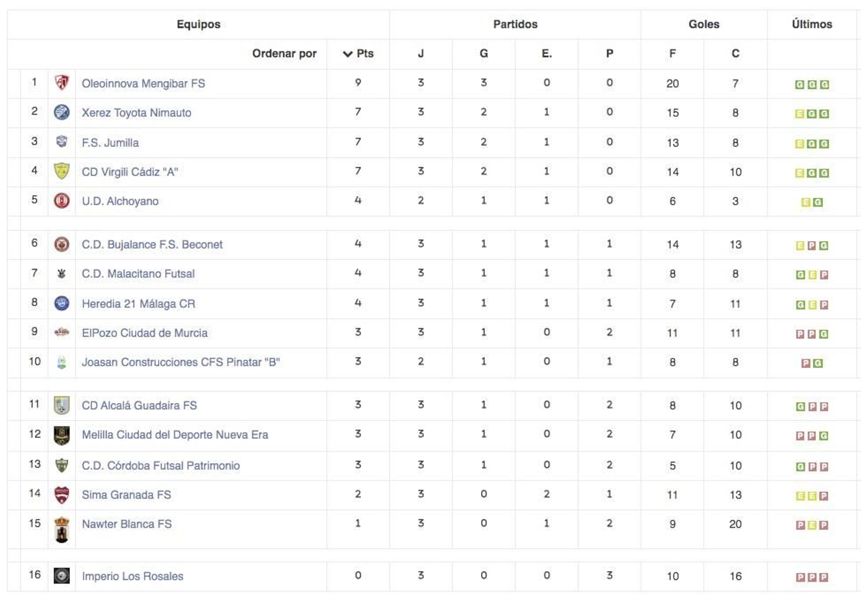Sort table by G column header

click(x=484, y=54)
